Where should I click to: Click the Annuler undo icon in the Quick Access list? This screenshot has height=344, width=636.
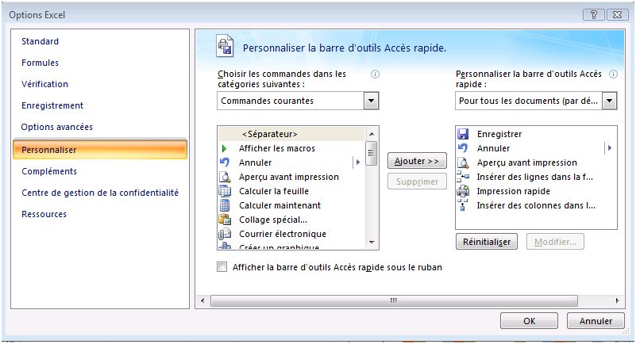[463, 148]
